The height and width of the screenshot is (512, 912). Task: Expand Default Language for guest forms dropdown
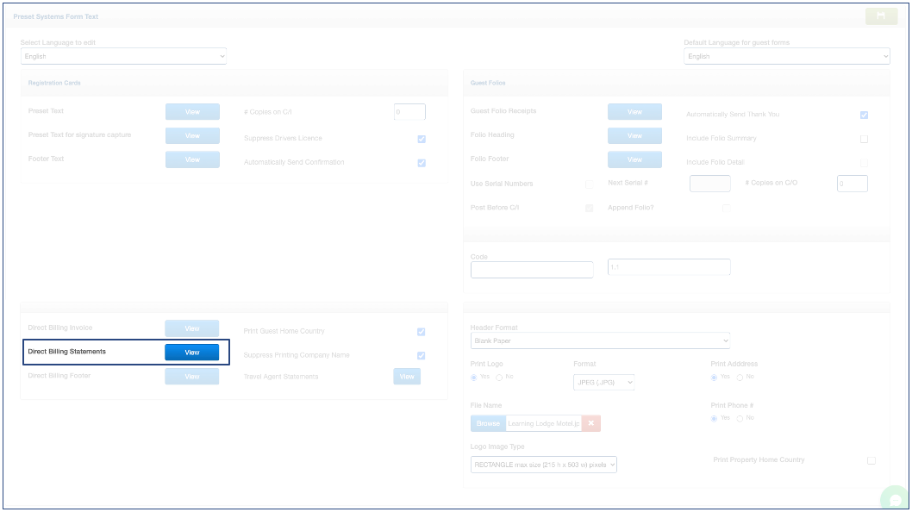786,57
